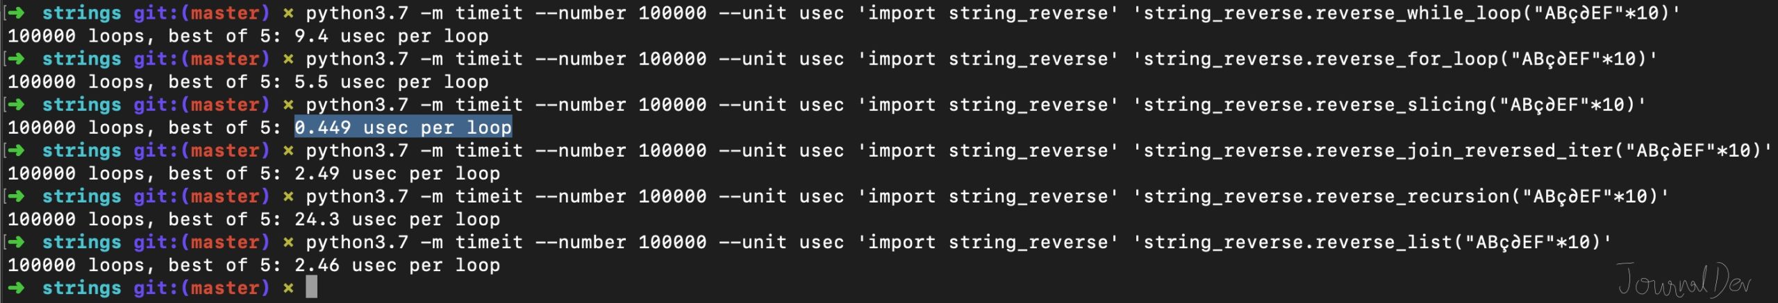Image resolution: width=1778 pixels, height=303 pixels.
Task: Click the "2.46 usec per loop" result text
Action: [x=397, y=265]
